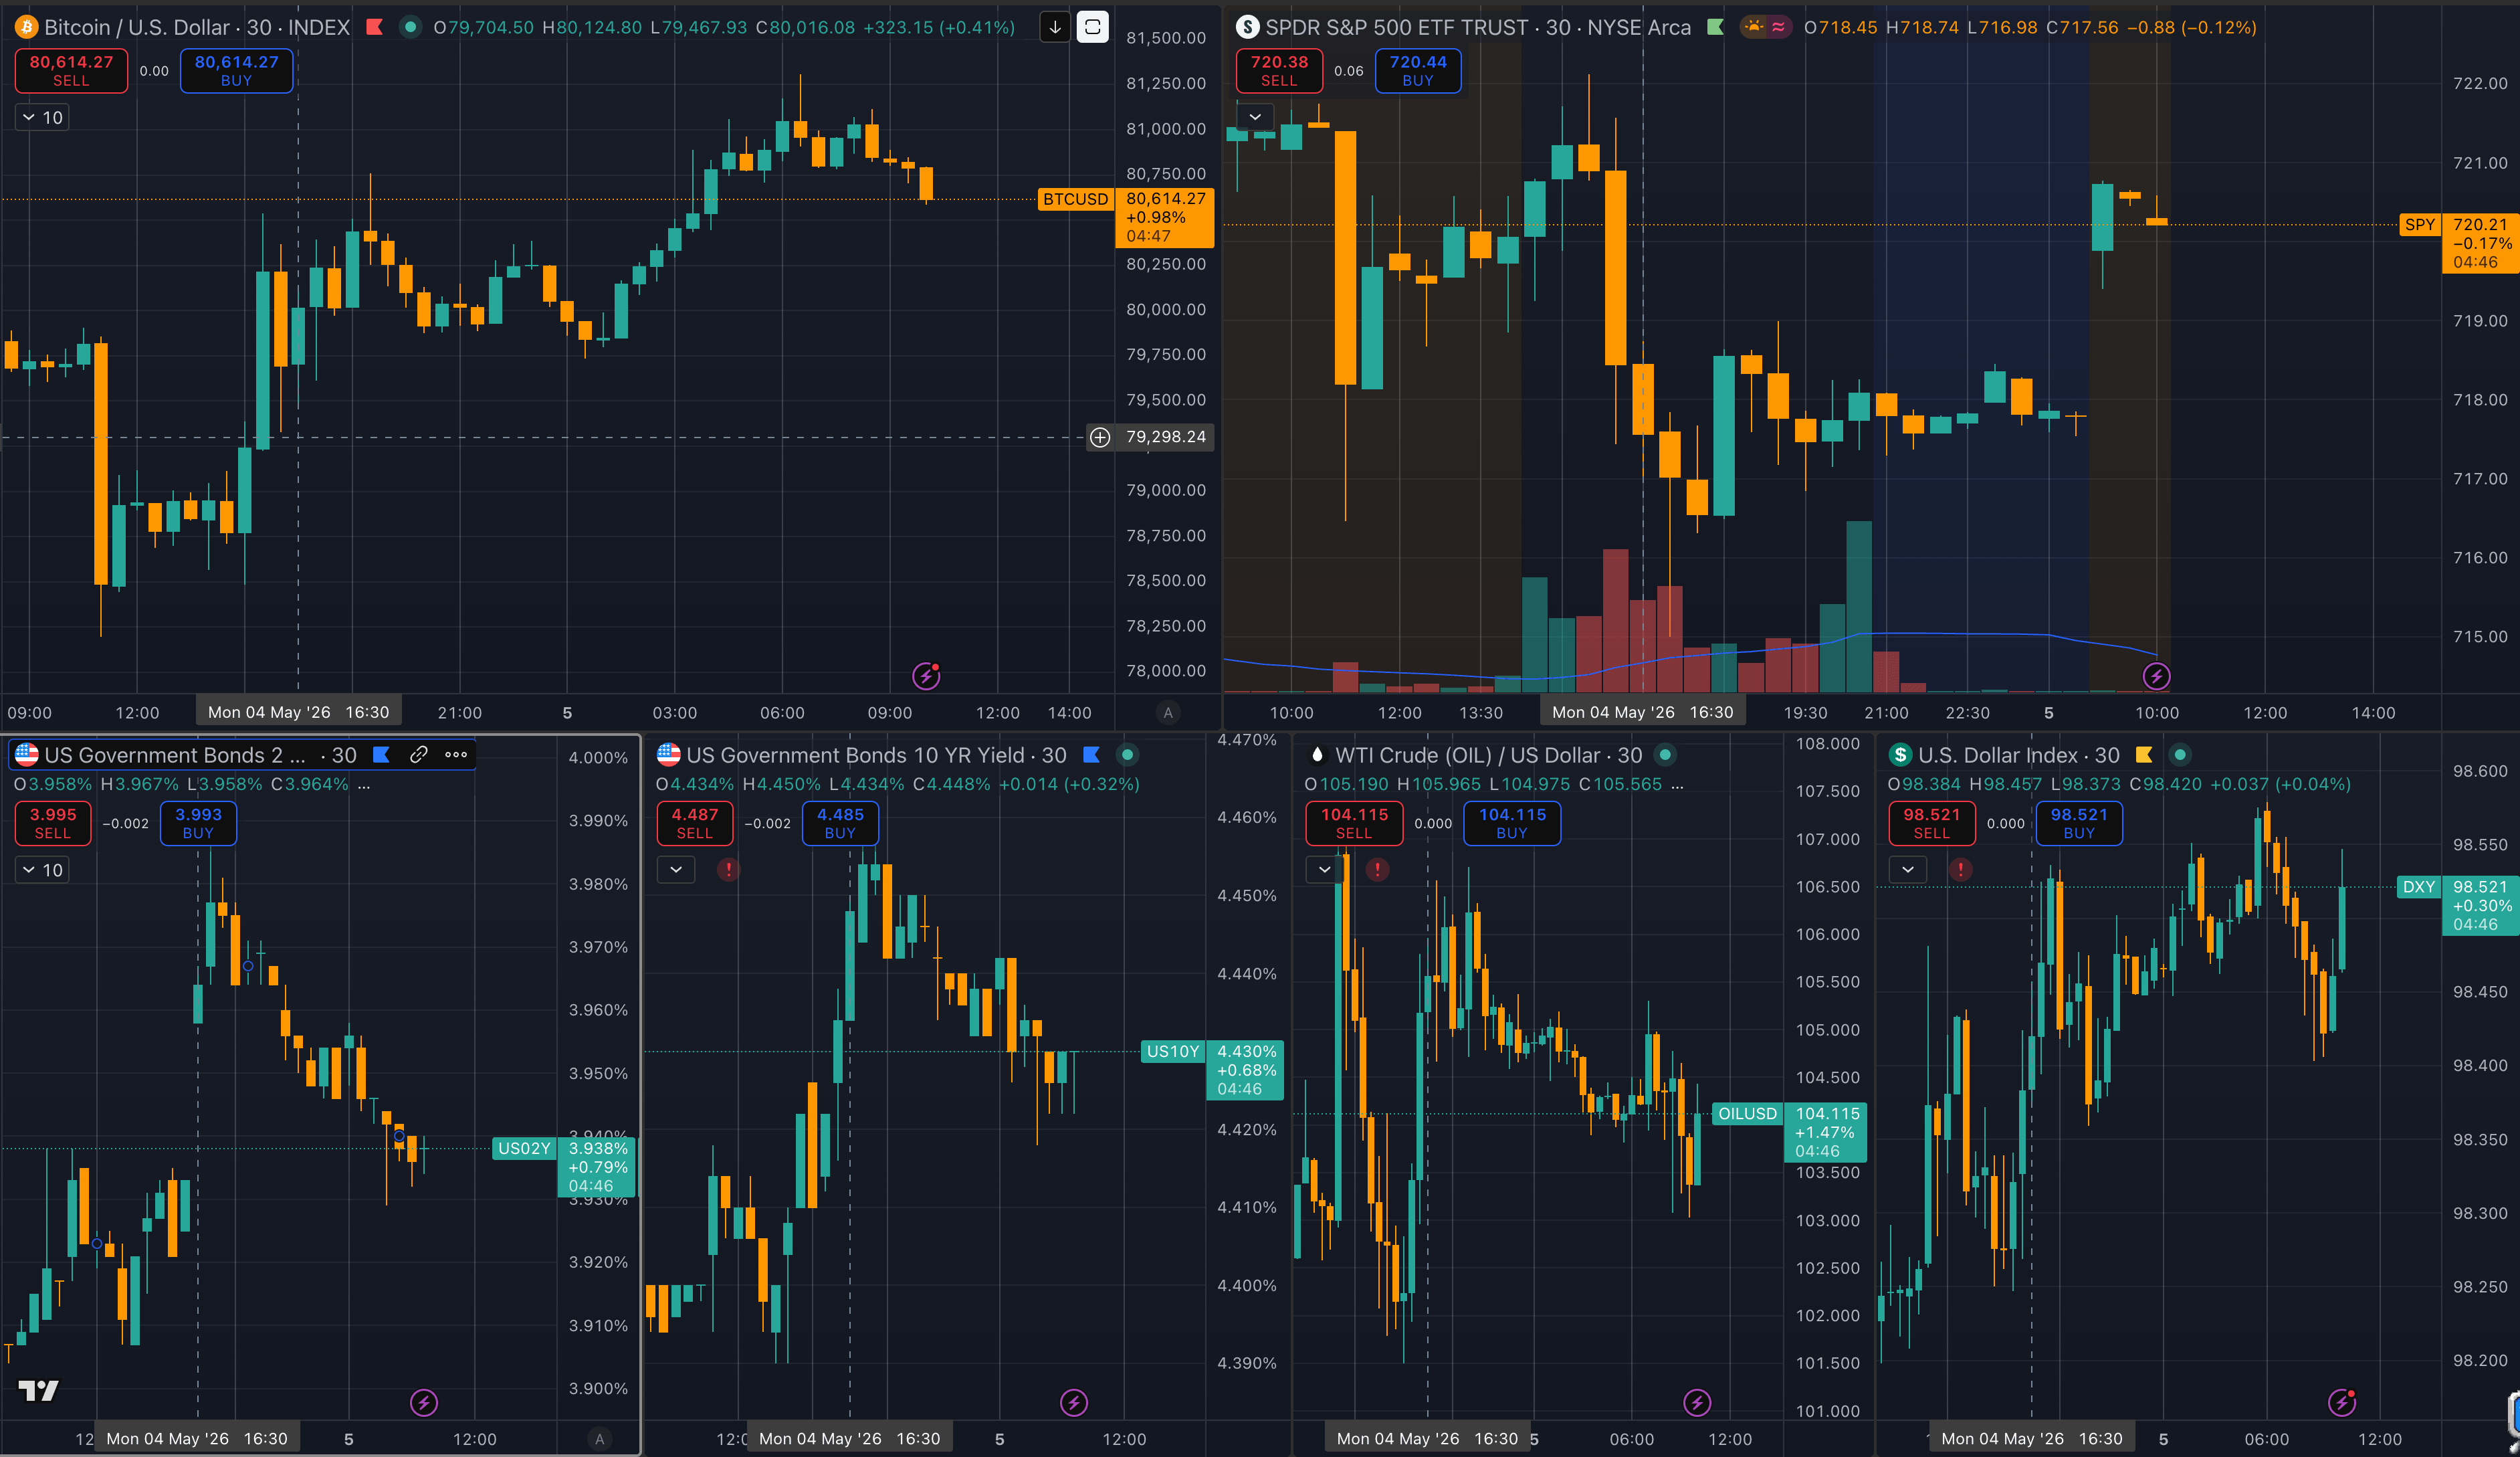Click the lightning event icon on WTI Crude chart
Image resolution: width=2520 pixels, height=1457 pixels.
pyautogui.click(x=1697, y=1403)
